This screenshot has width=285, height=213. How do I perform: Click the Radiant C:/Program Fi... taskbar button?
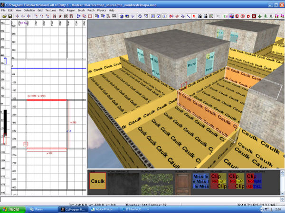[73, 209]
